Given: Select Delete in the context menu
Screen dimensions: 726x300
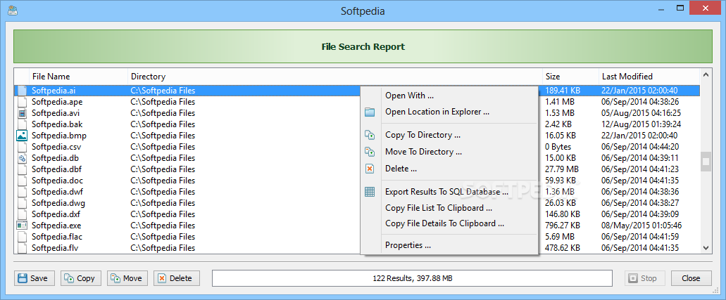Looking at the screenshot, I should 401,169.
